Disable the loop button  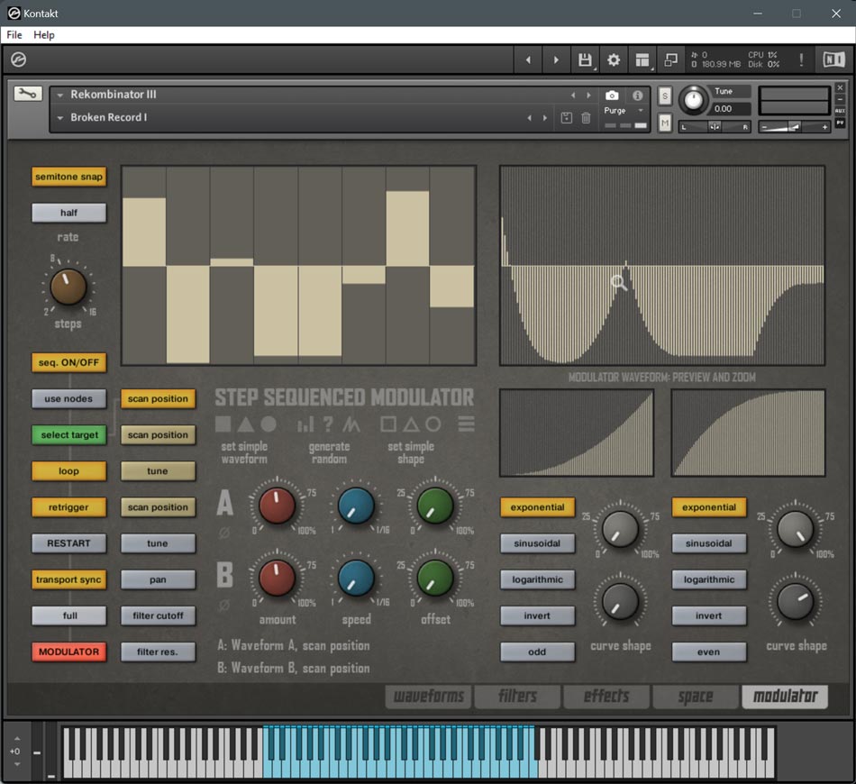pyautogui.click(x=68, y=471)
